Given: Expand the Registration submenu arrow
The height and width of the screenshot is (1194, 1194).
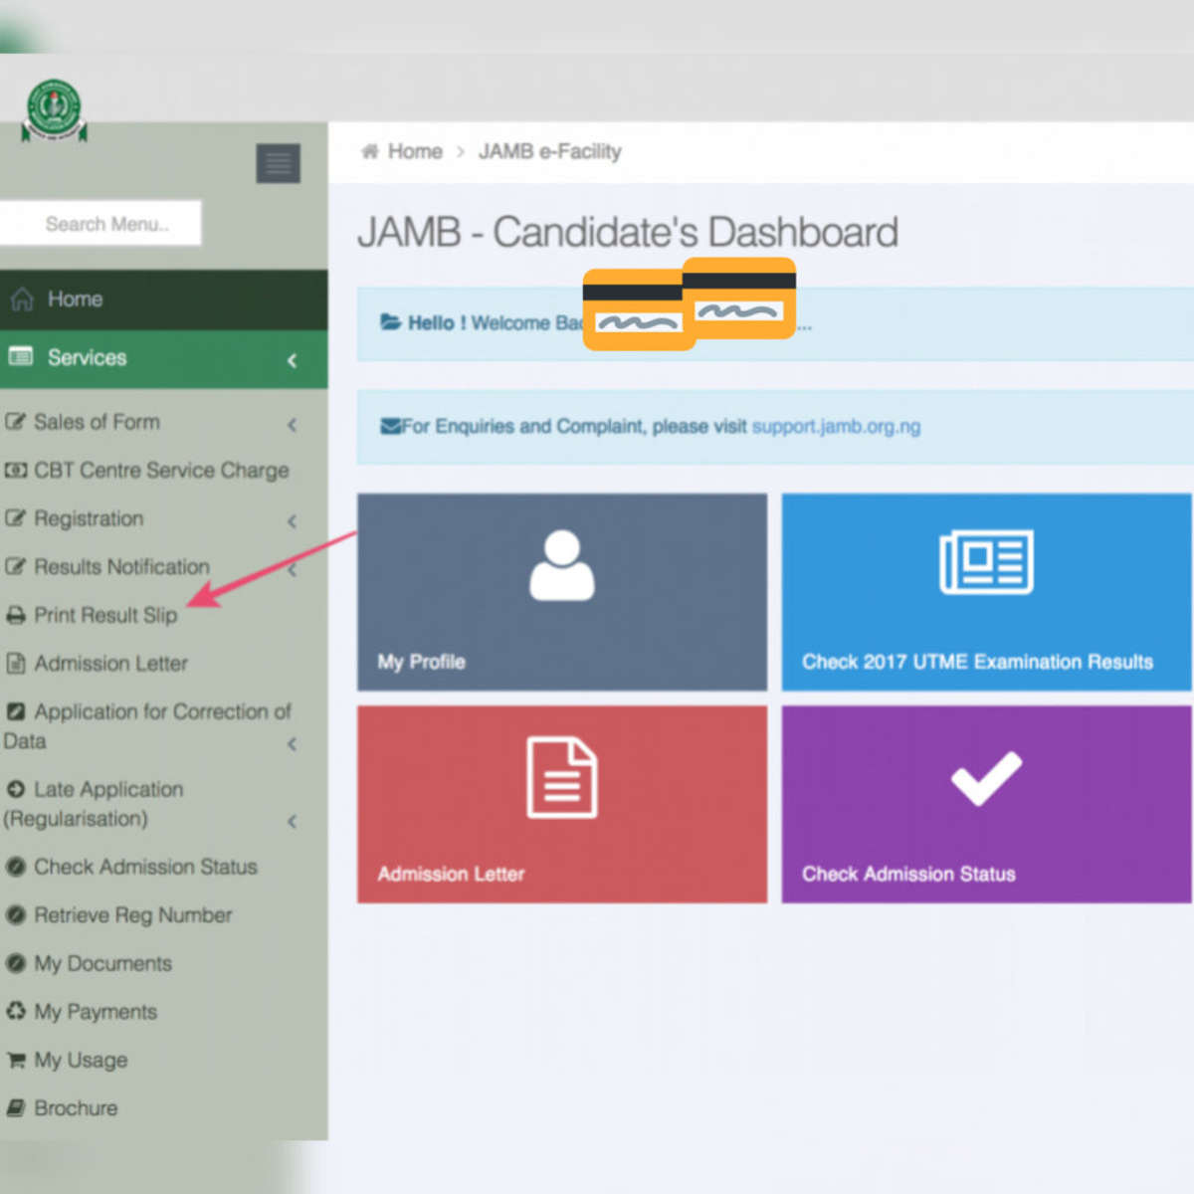Looking at the screenshot, I should click(292, 521).
